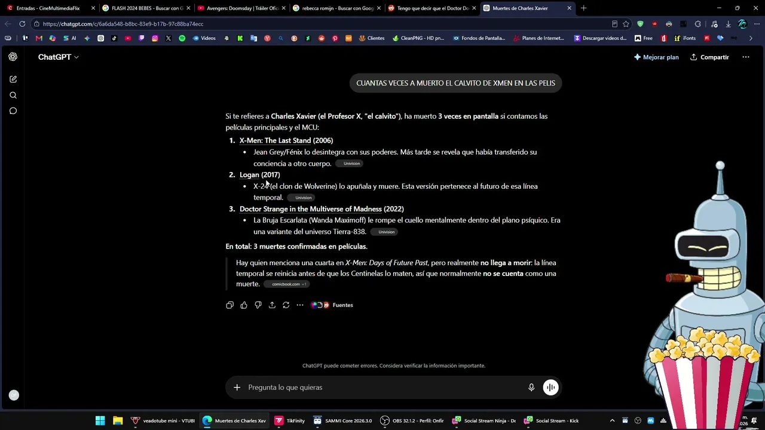Open the CleanPNG bookmark
Image resolution: width=765 pixels, height=430 pixels.
(x=418, y=38)
